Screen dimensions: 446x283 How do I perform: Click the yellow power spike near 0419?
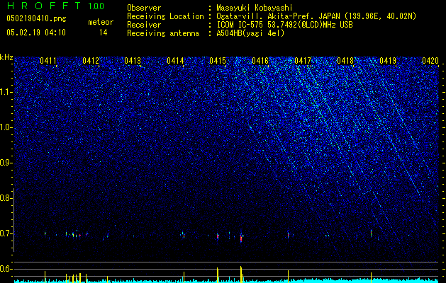point(371,277)
